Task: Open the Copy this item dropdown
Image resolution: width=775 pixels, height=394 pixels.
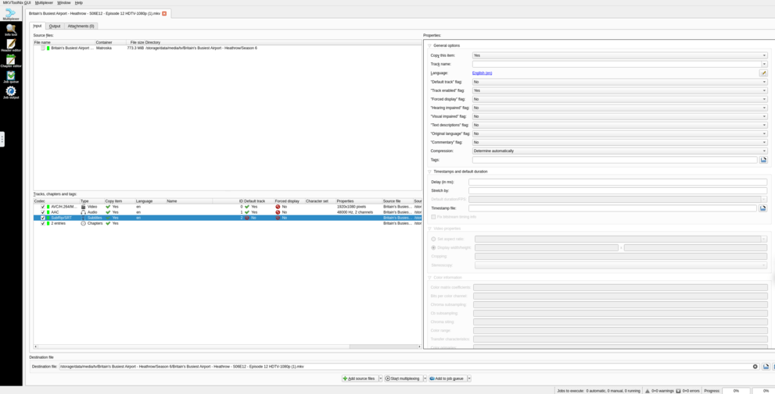Action: click(x=620, y=55)
